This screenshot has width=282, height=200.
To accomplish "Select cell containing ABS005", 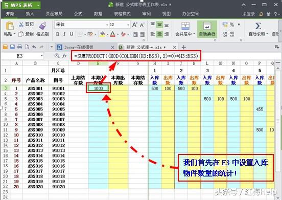I will click(x=35, y=109).
